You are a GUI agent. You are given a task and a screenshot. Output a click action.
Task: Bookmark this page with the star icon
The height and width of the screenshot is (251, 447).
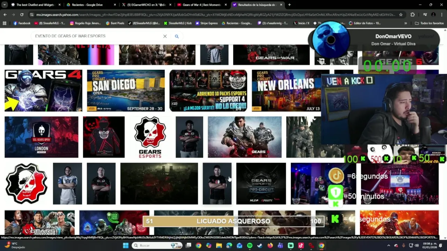tap(401, 15)
